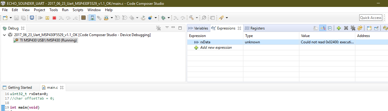Close the Debug view tab
This screenshot has height=111, width=388.
(23, 28)
